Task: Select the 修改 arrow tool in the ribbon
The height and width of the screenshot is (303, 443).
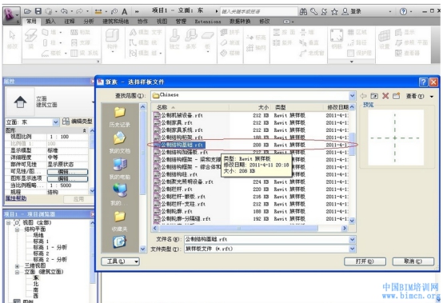Action: click(x=12, y=39)
